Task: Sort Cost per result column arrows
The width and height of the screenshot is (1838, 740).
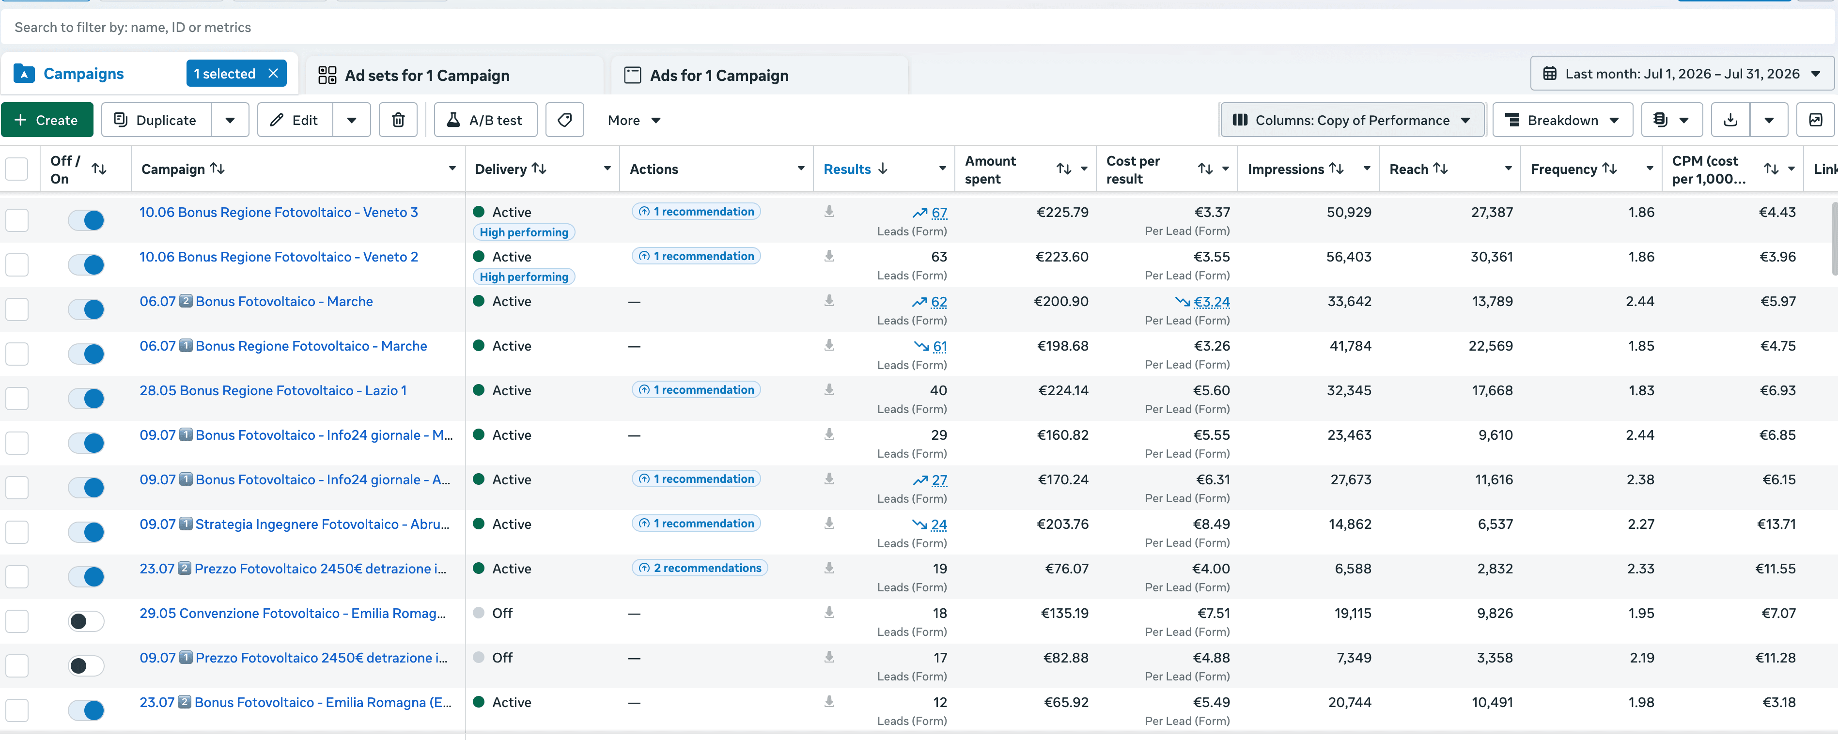Action: click(x=1205, y=169)
